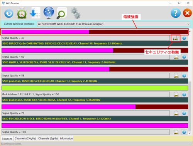This screenshot has height=146, width=193.
Task: Click the blue question mark help icon
Action: point(176,13)
